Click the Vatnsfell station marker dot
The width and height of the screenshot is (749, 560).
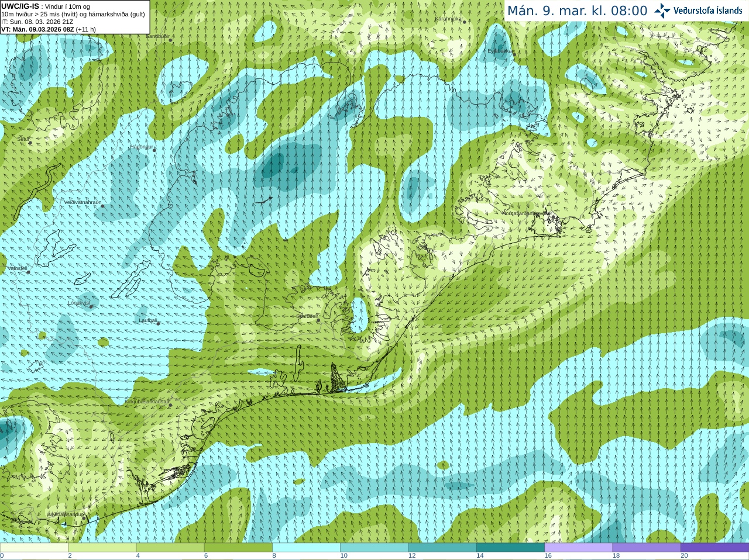(28, 272)
